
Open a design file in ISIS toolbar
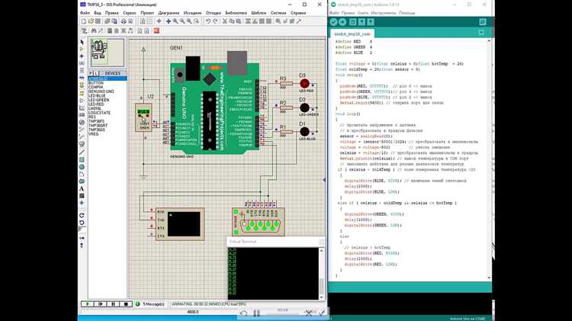[x=90, y=21]
